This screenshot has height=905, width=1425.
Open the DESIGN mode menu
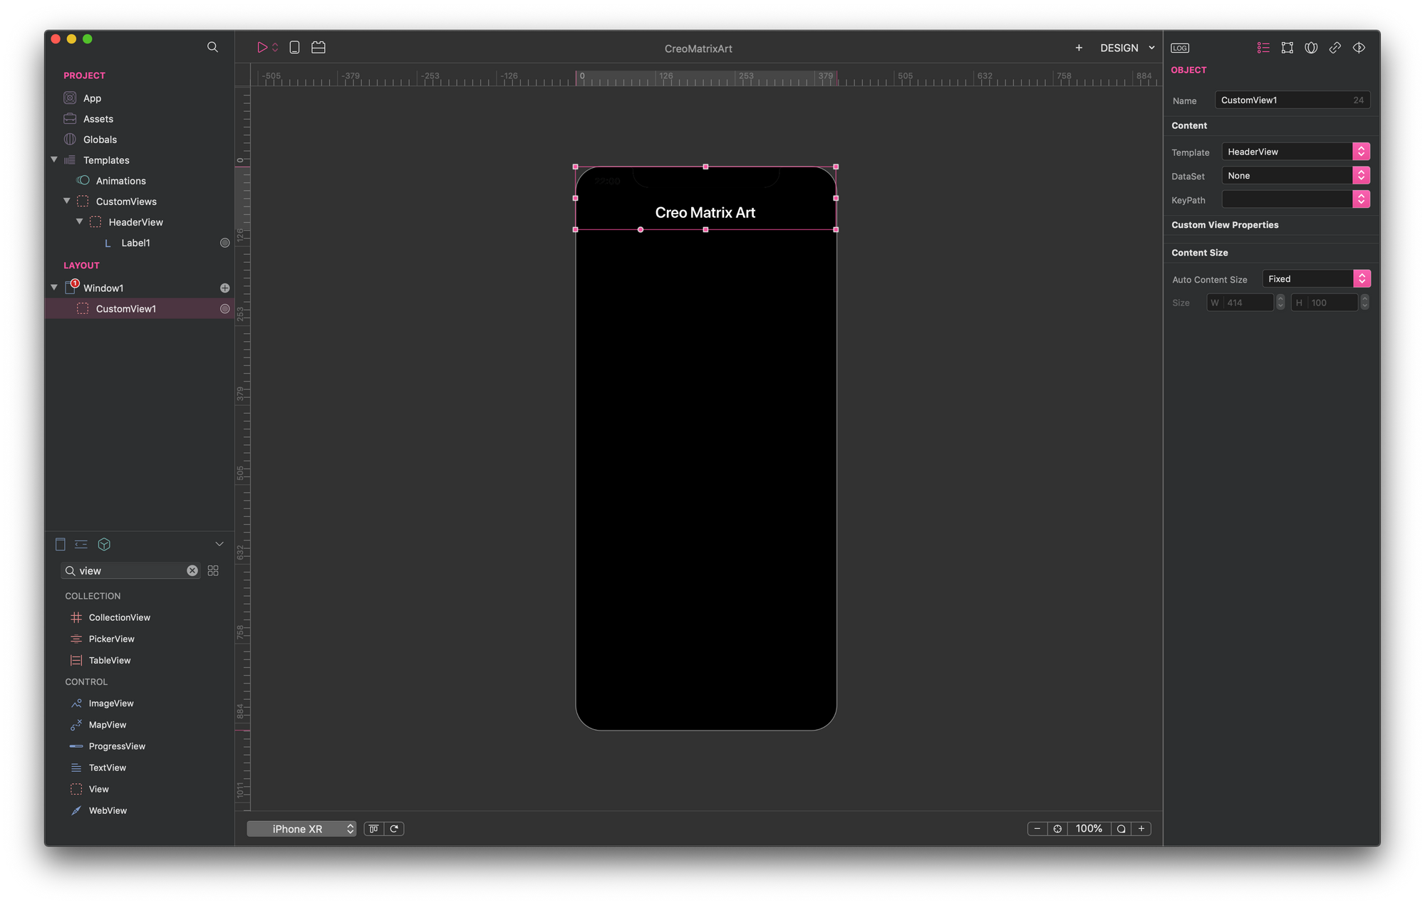pyautogui.click(x=1126, y=48)
